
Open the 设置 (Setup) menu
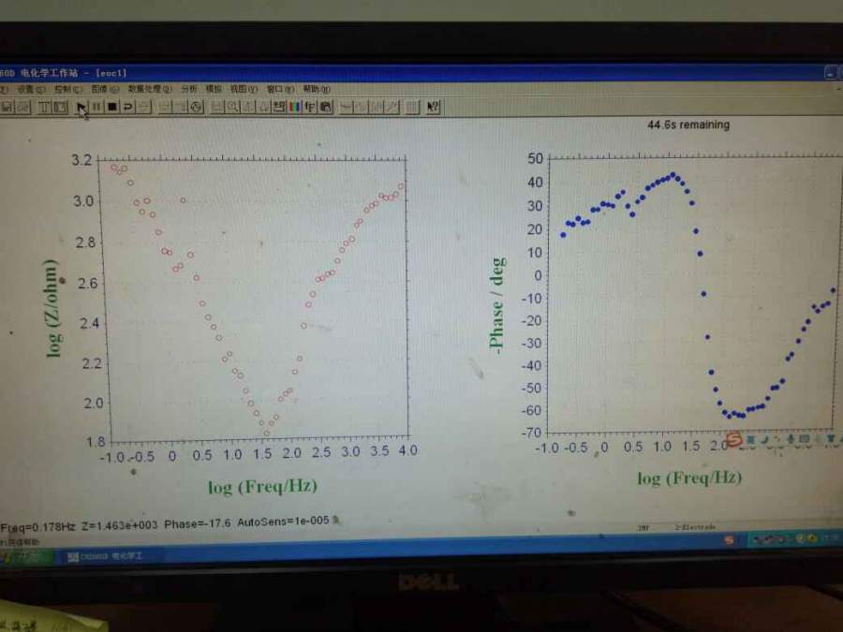(31, 89)
